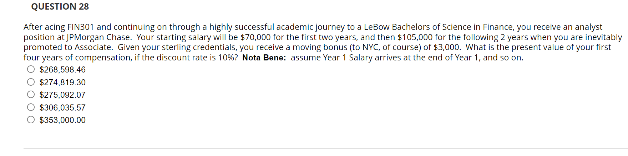The height and width of the screenshot is (156, 628).
Task: Pick the $275,092.07 radio button
Action: [31, 95]
